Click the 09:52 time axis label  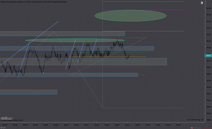35,125
